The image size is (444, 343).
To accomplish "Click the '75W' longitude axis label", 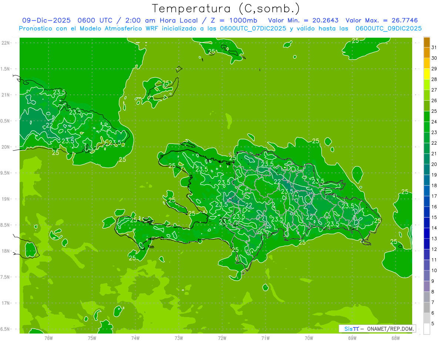I will (x=92, y=338).
